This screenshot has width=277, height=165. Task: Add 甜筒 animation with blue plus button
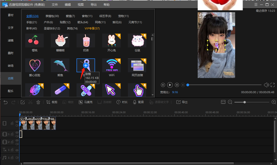click(86, 65)
